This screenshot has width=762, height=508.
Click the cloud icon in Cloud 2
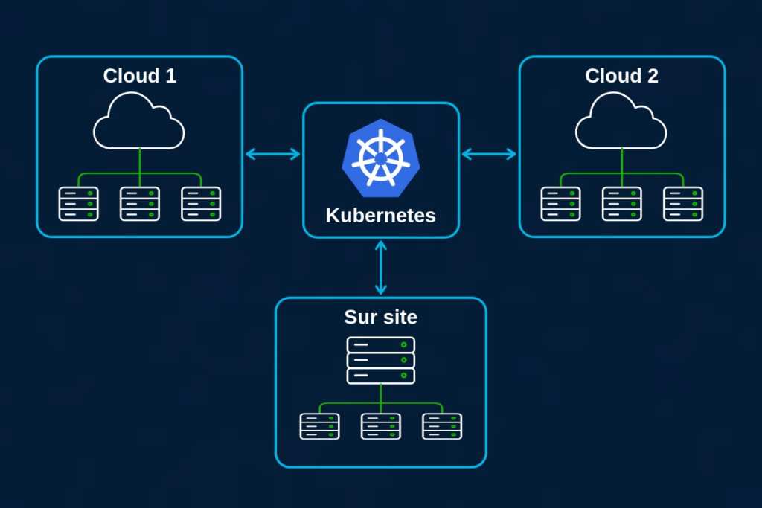pyautogui.click(x=621, y=120)
